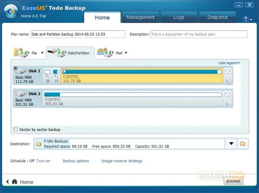Screen dimensions: 259x193
Task: Click the F:\My Backups destination path
Action: (56, 141)
